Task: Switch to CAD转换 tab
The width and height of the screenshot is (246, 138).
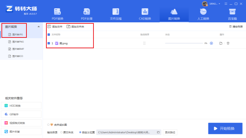Action: click(x=145, y=14)
